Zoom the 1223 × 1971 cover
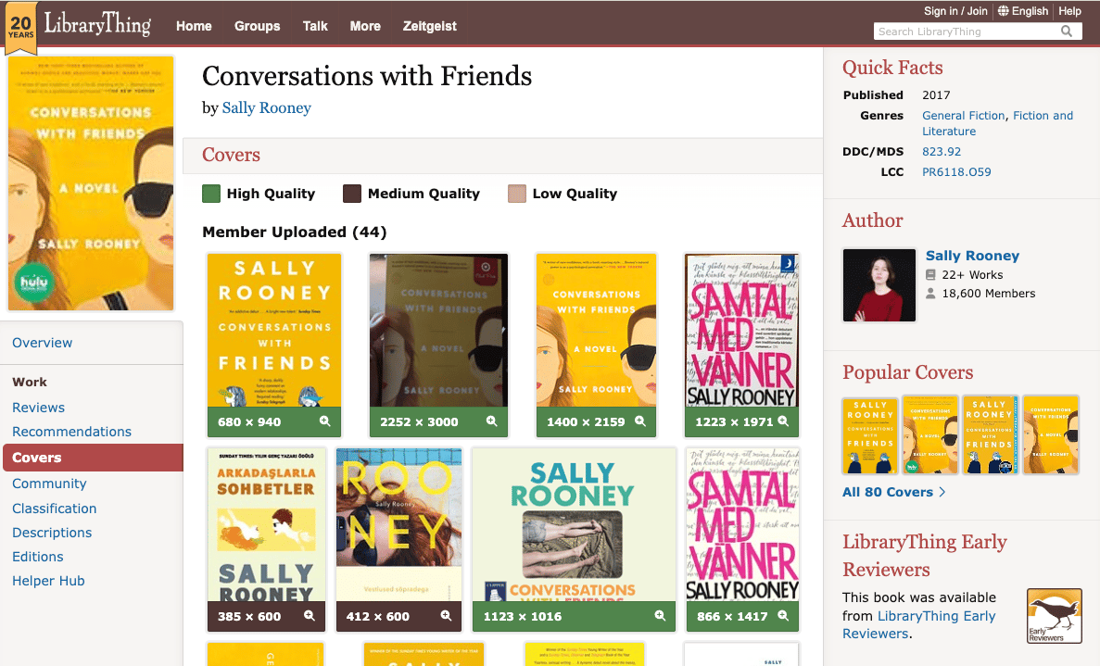The height and width of the screenshot is (666, 1100). pyautogui.click(x=783, y=421)
